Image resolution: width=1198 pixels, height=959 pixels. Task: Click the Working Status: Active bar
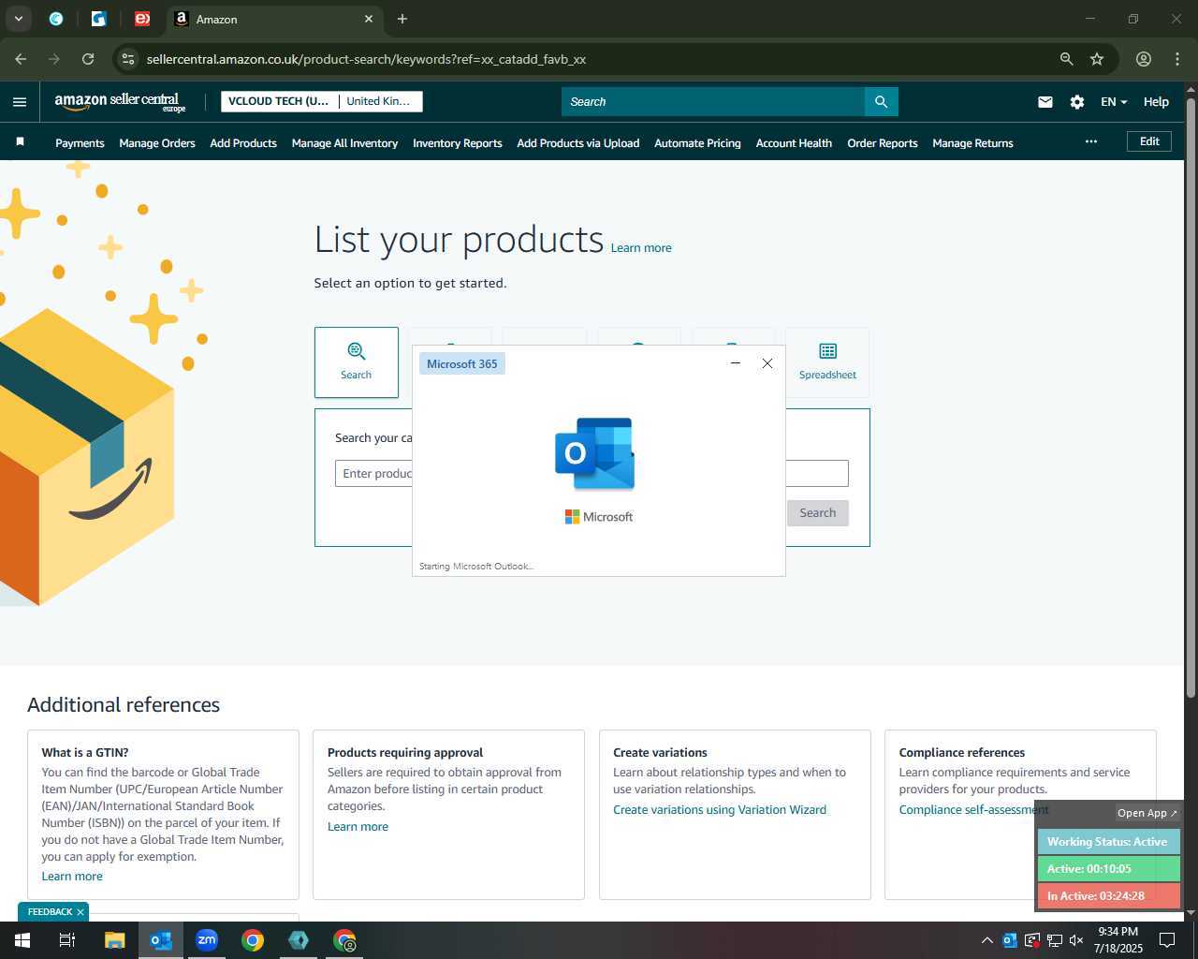1108,842
